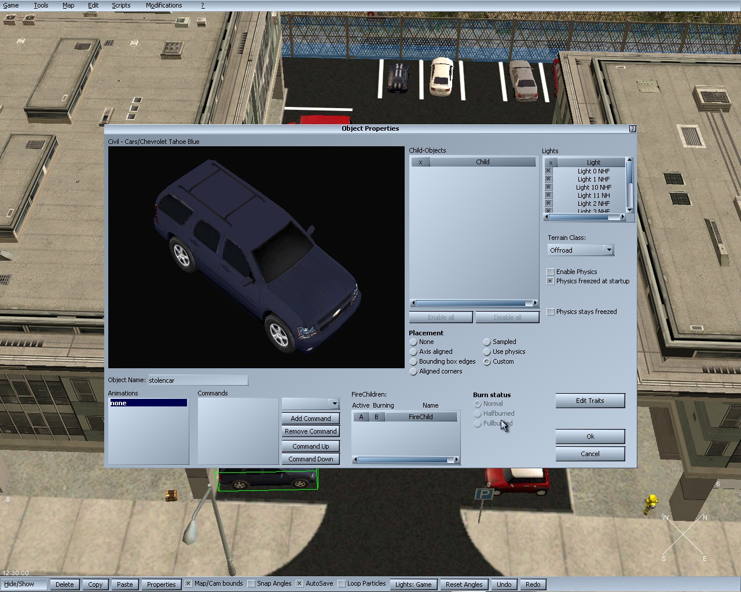This screenshot has height=592, width=741.
Task: Confirm the dialog with Ok
Action: click(590, 436)
